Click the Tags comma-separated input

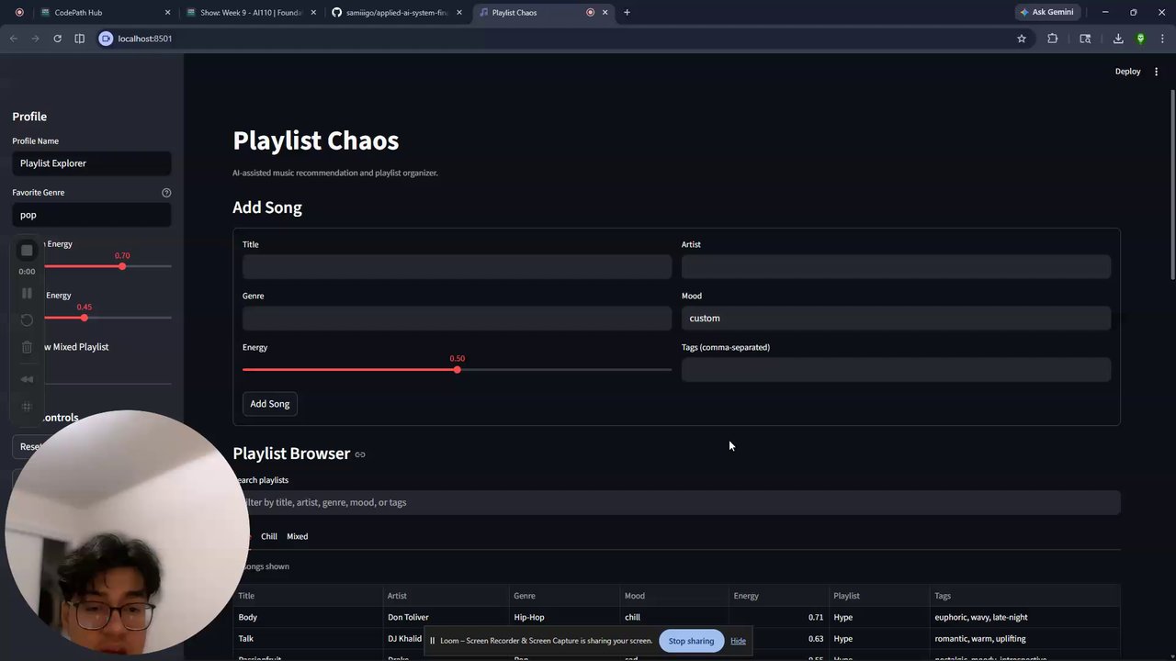pyautogui.click(x=896, y=369)
